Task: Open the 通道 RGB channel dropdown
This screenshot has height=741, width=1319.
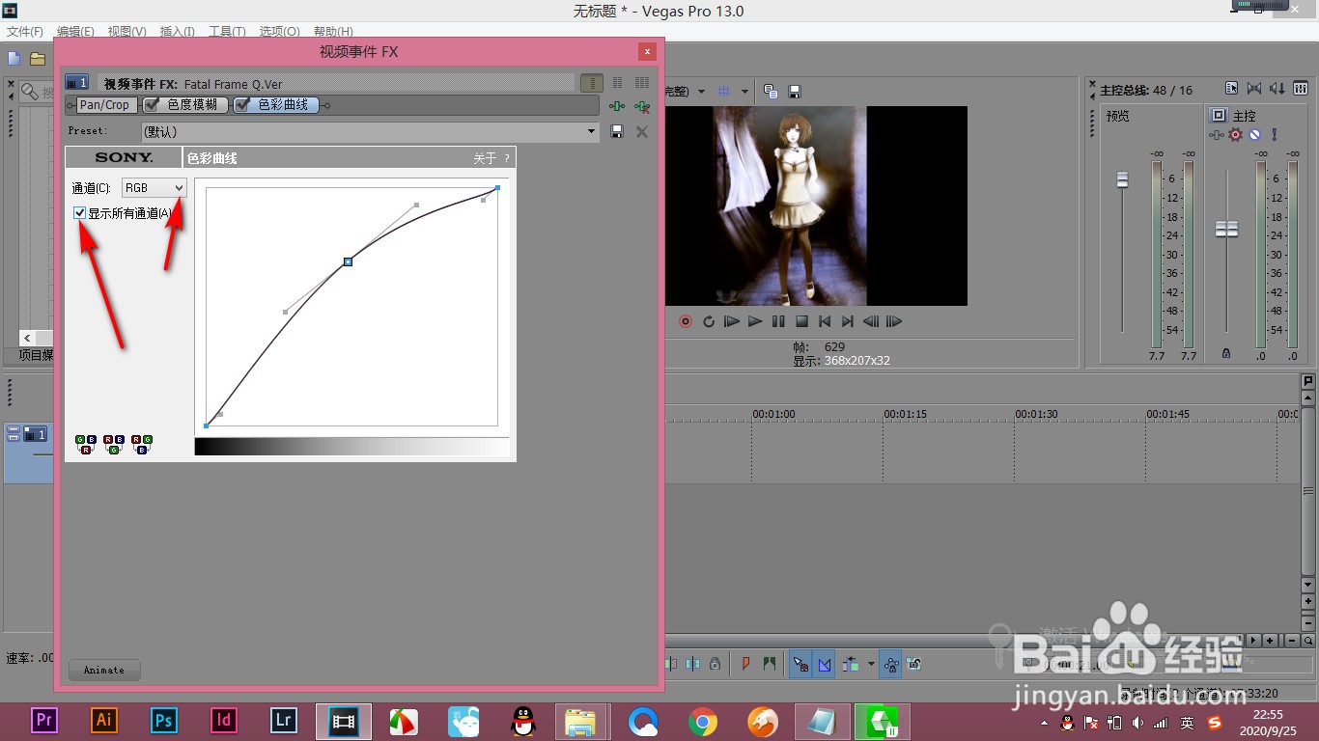Action: (x=154, y=188)
